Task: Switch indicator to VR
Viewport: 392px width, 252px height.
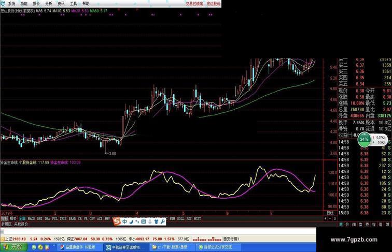Action: coord(86,218)
